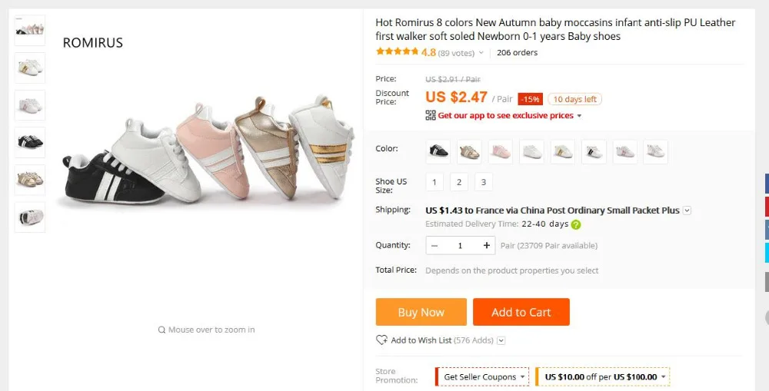The width and height of the screenshot is (769, 391).
Task: Click the magnifier icon under product image
Action: [x=161, y=330]
